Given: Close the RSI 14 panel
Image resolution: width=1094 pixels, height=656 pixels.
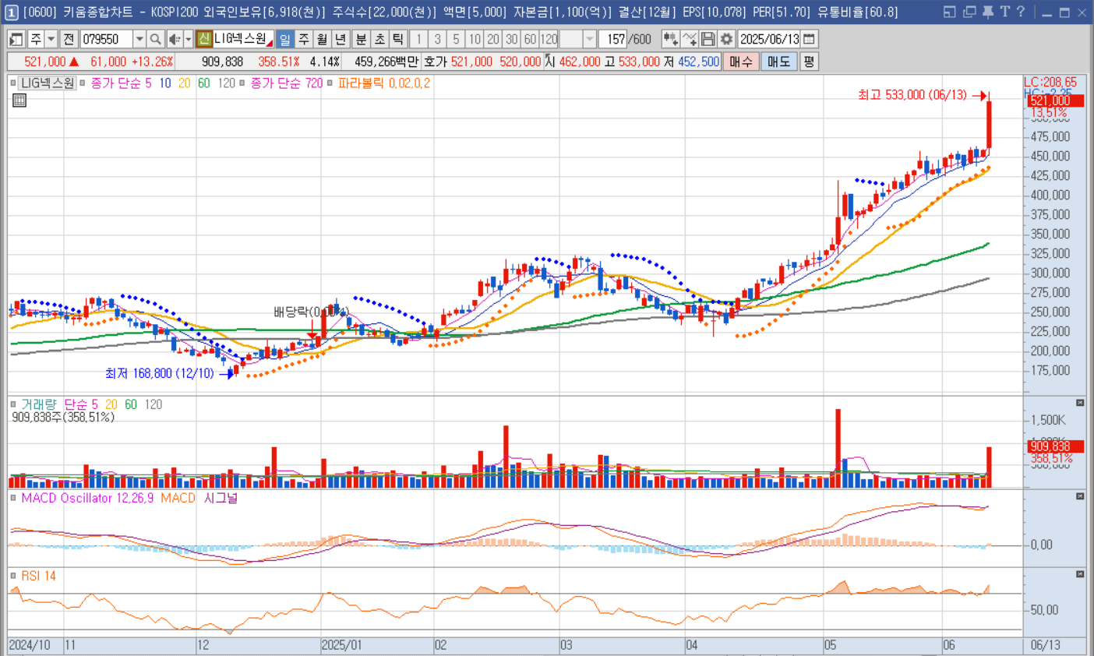Looking at the screenshot, I should click(x=1080, y=574).
